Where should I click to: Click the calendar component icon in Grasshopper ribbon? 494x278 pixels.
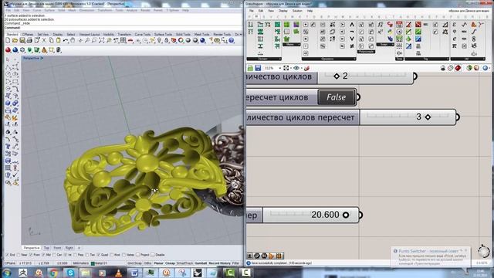pyautogui.click(x=399, y=24)
